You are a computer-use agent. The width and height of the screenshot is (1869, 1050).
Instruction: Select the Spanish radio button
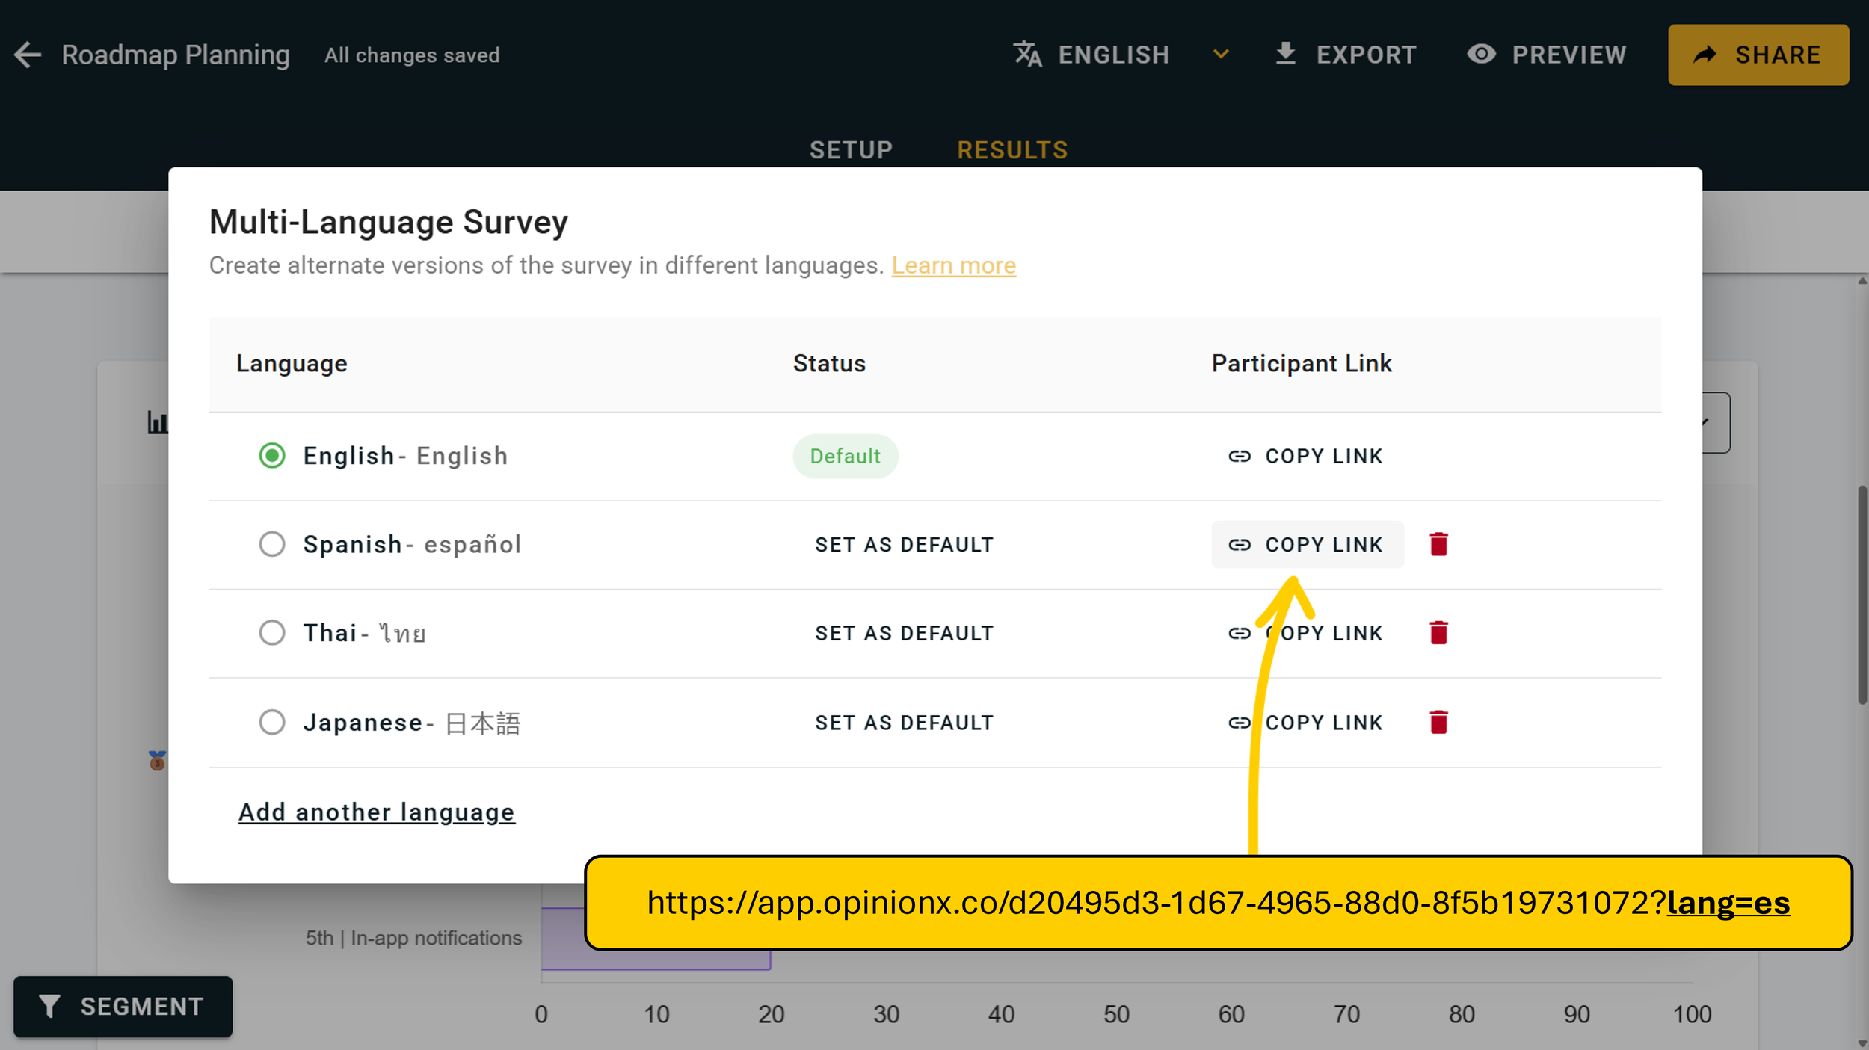(x=272, y=544)
